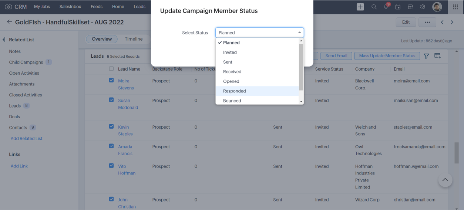The height and width of the screenshot is (210, 464).
Task: Click the scroll-to-top round arrow button
Action: [445, 180]
